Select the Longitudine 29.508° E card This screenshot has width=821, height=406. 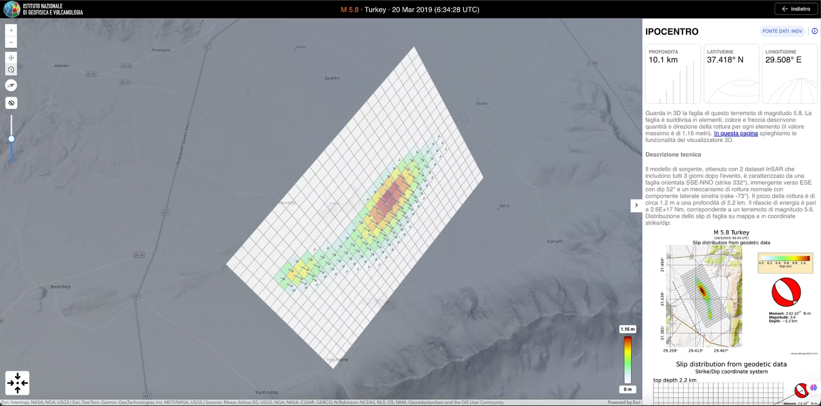tap(789, 74)
